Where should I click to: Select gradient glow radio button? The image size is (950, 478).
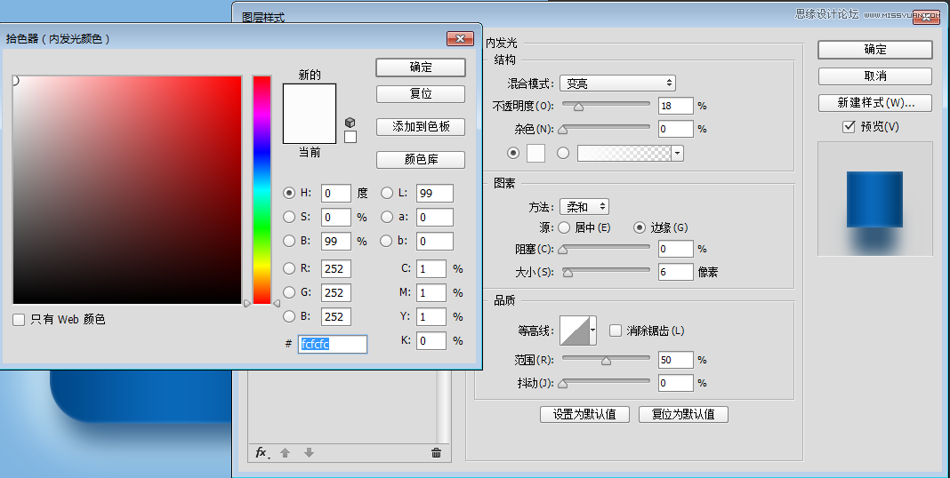click(563, 153)
